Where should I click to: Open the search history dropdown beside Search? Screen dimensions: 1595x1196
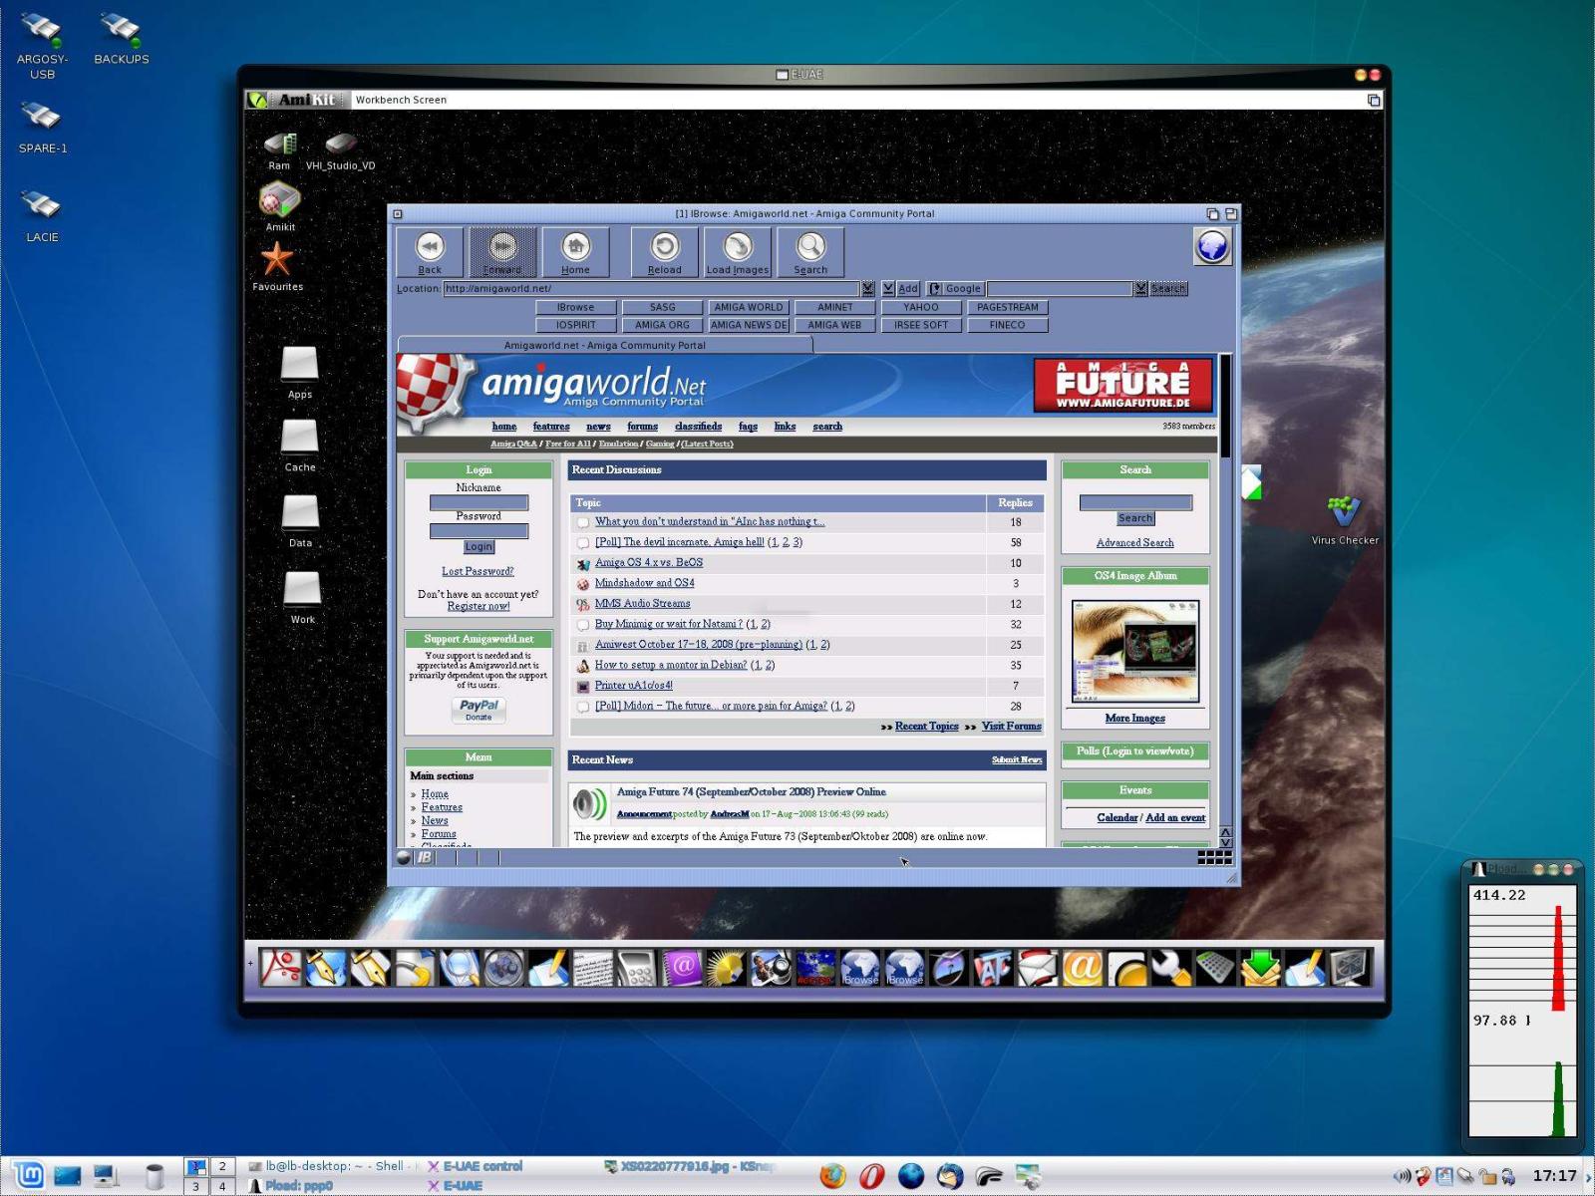coord(1140,288)
